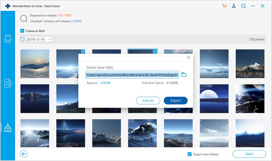Click the Free Disk Space 31.82GB value
Image resolution: width=272 pixels, height=161 pixels.
point(172,83)
